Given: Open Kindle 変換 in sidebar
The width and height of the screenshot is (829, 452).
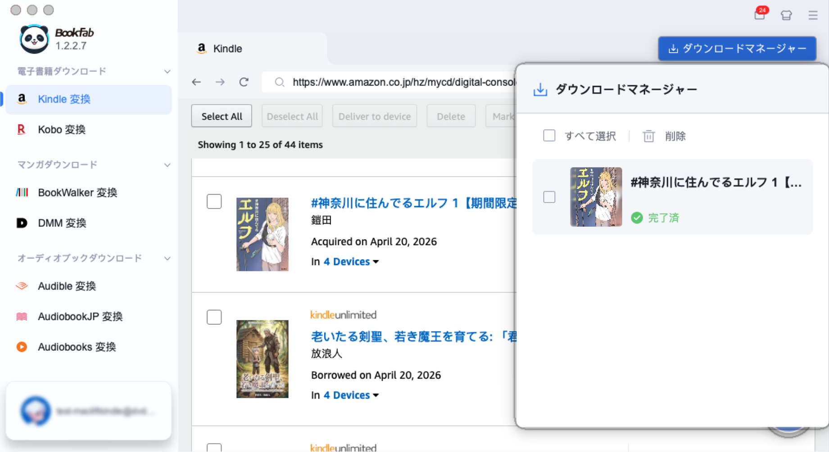Looking at the screenshot, I should pyautogui.click(x=88, y=99).
